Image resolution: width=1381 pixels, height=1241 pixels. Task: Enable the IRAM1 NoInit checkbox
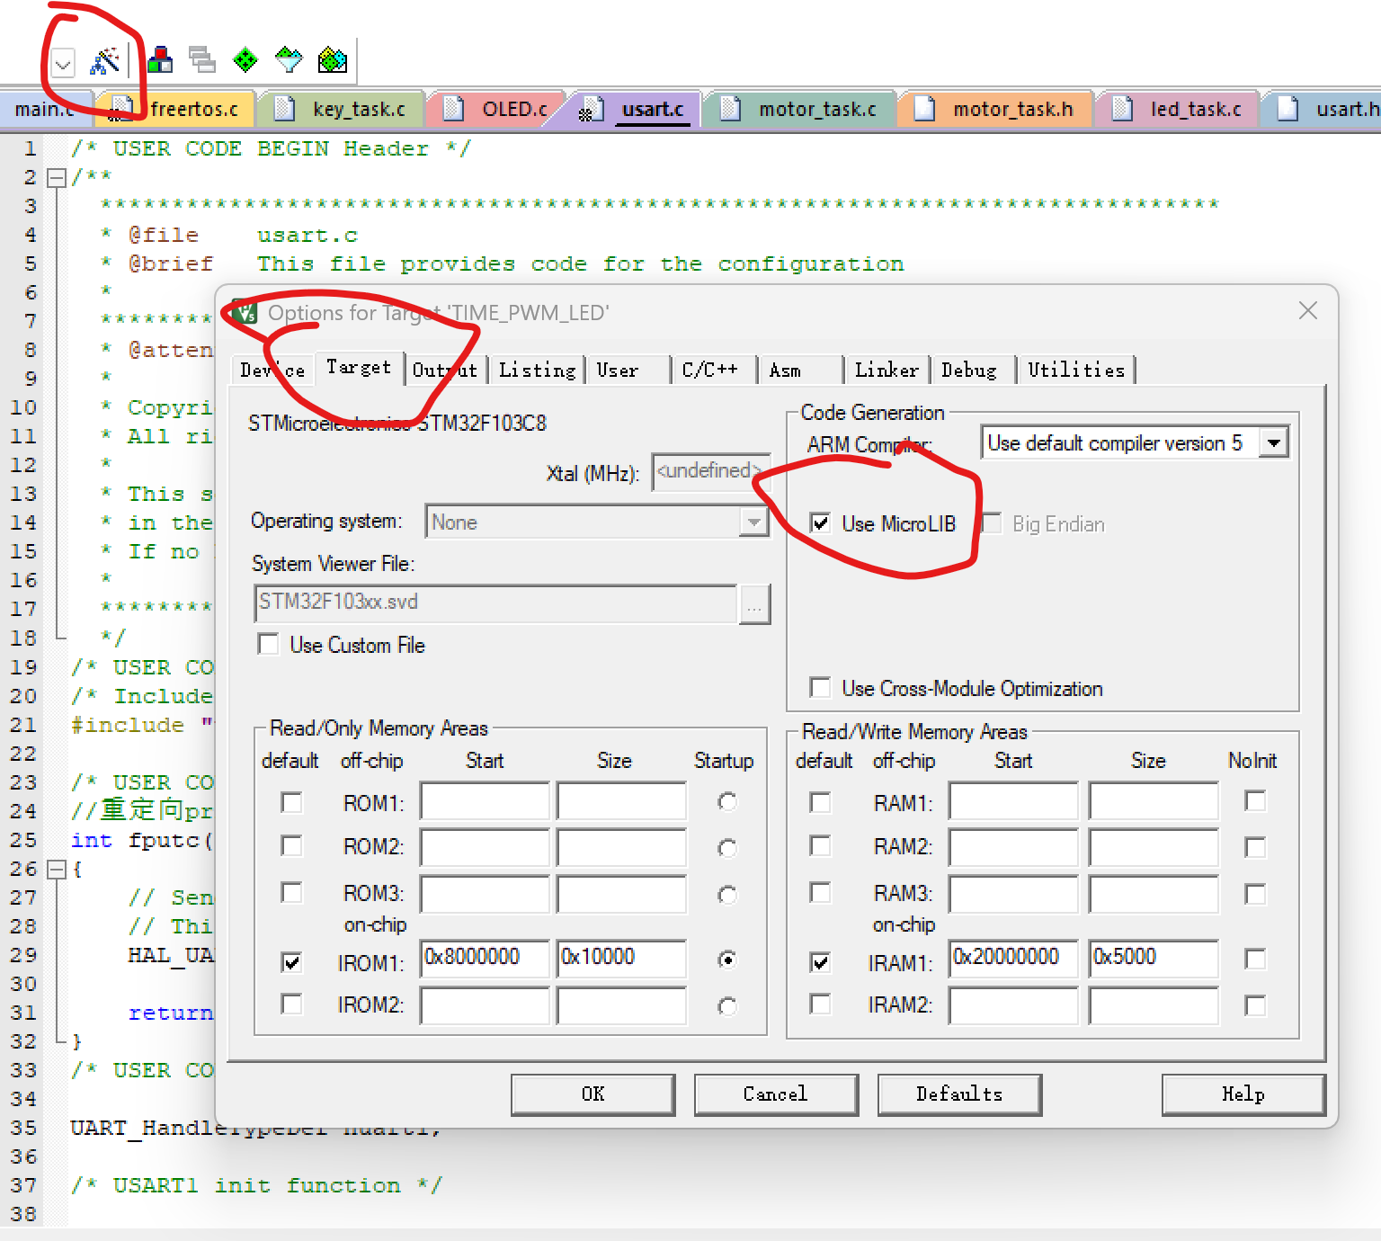tap(1255, 959)
